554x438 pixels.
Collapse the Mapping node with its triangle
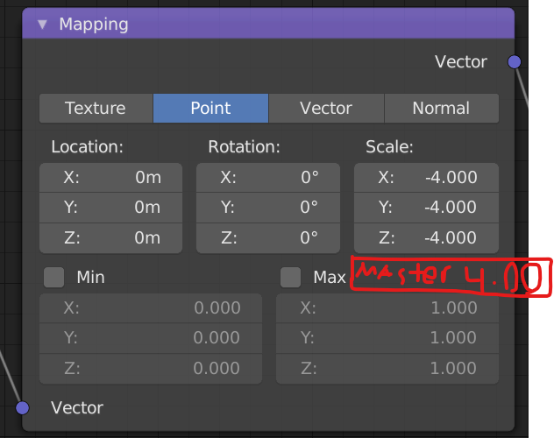click(x=42, y=25)
